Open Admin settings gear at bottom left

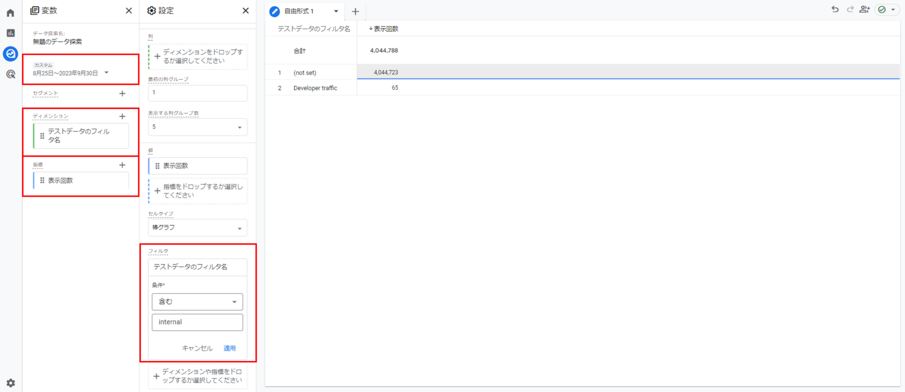(x=10, y=383)
